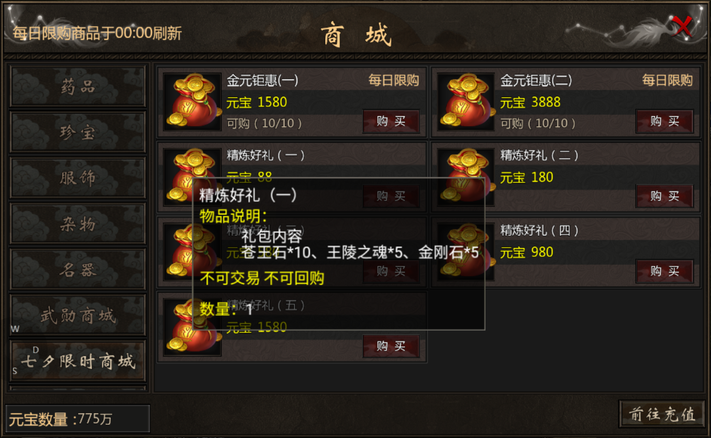Go to recharge via 前往充值 button

pos(662,414)
